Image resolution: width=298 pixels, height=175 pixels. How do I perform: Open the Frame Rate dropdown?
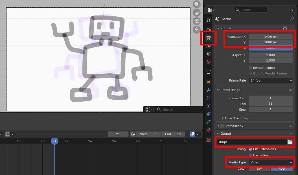click(270, 80)
